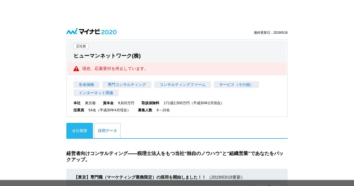Select the 生命保険 industry tag
354x186 pixels.
(x=86, y=85)
